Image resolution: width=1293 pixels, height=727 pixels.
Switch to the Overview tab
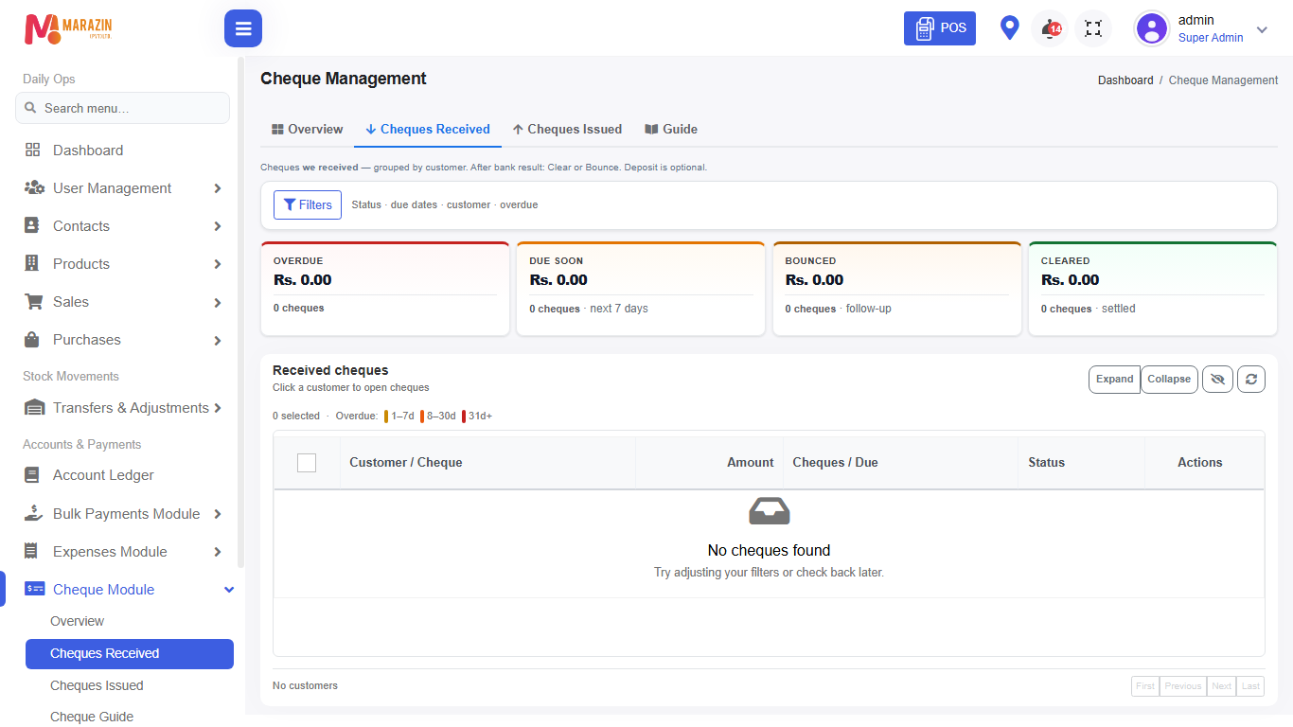(307, 129)
